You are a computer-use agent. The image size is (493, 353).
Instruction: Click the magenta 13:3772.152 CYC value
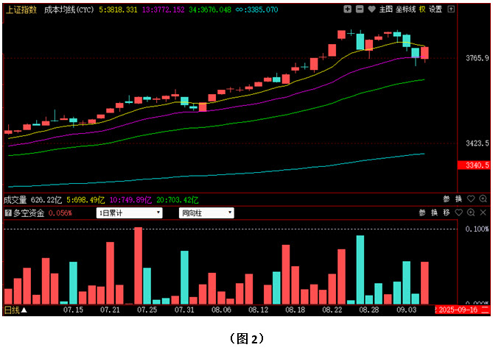point(163,10)
